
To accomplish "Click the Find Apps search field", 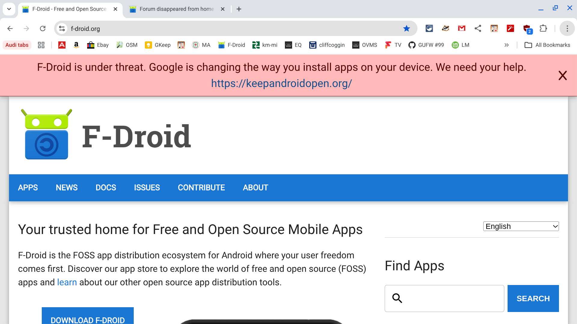I will [x=451, y=298].
